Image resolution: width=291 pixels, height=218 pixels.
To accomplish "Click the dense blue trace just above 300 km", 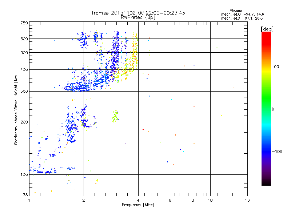I will click(78, 88).
